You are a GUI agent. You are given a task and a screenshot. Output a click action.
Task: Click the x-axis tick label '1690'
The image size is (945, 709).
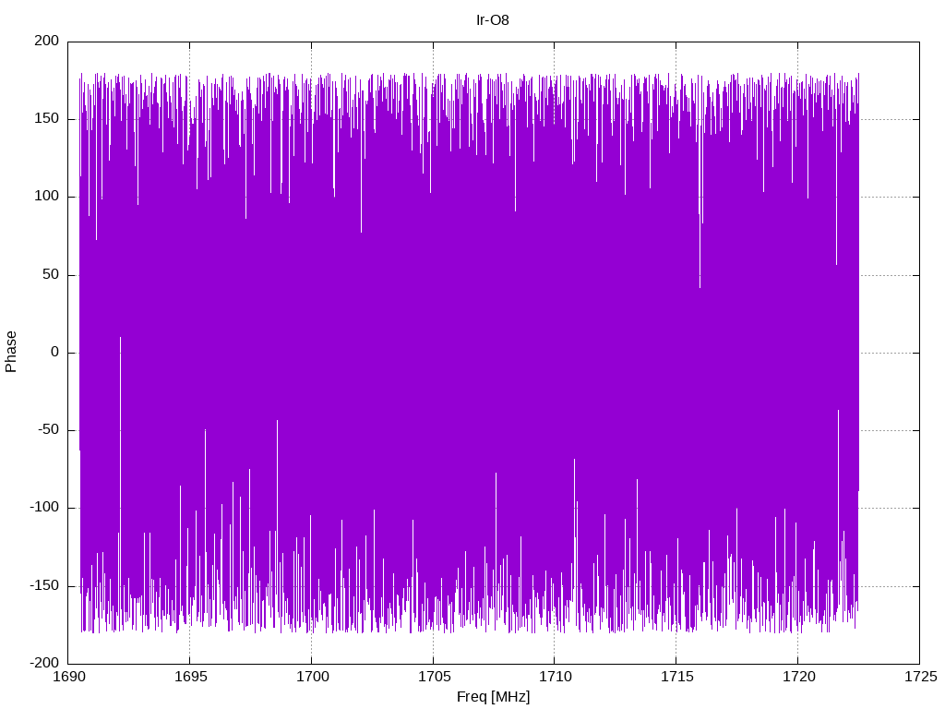coord(69,677)
